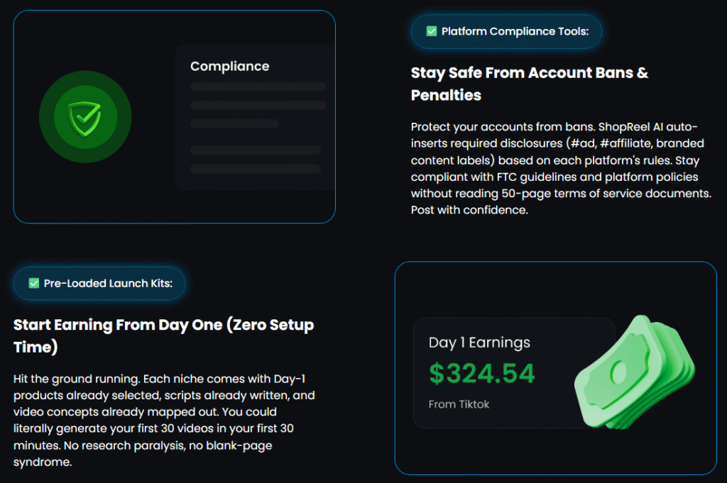Click the Compliance panel title

click(x=229, y=66)
